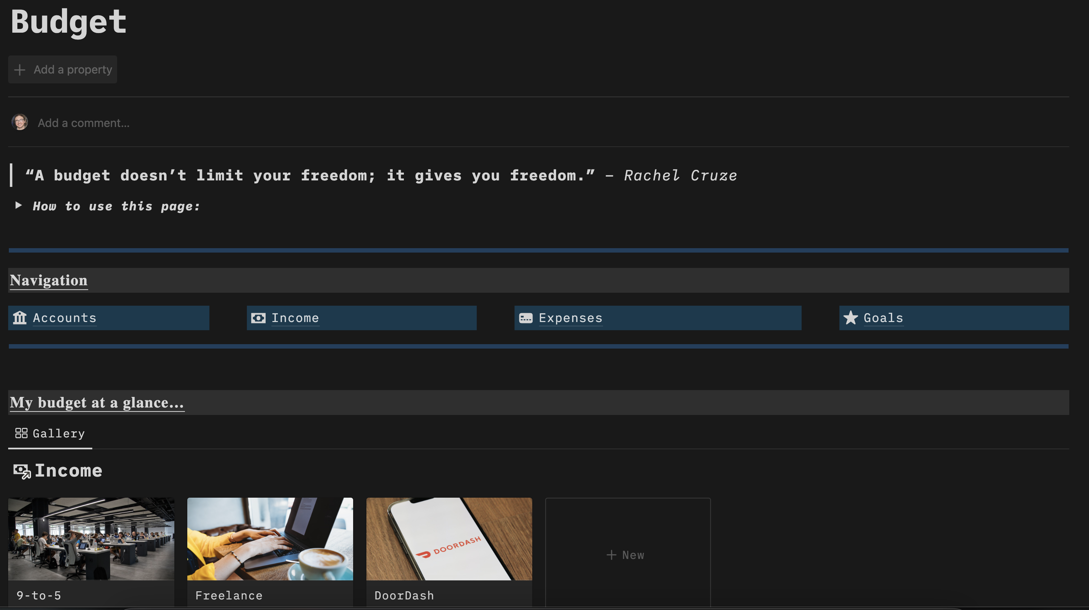The image size is (1089, 610).
Task: Click the star icon beside Goals
Action: [850, 318]
